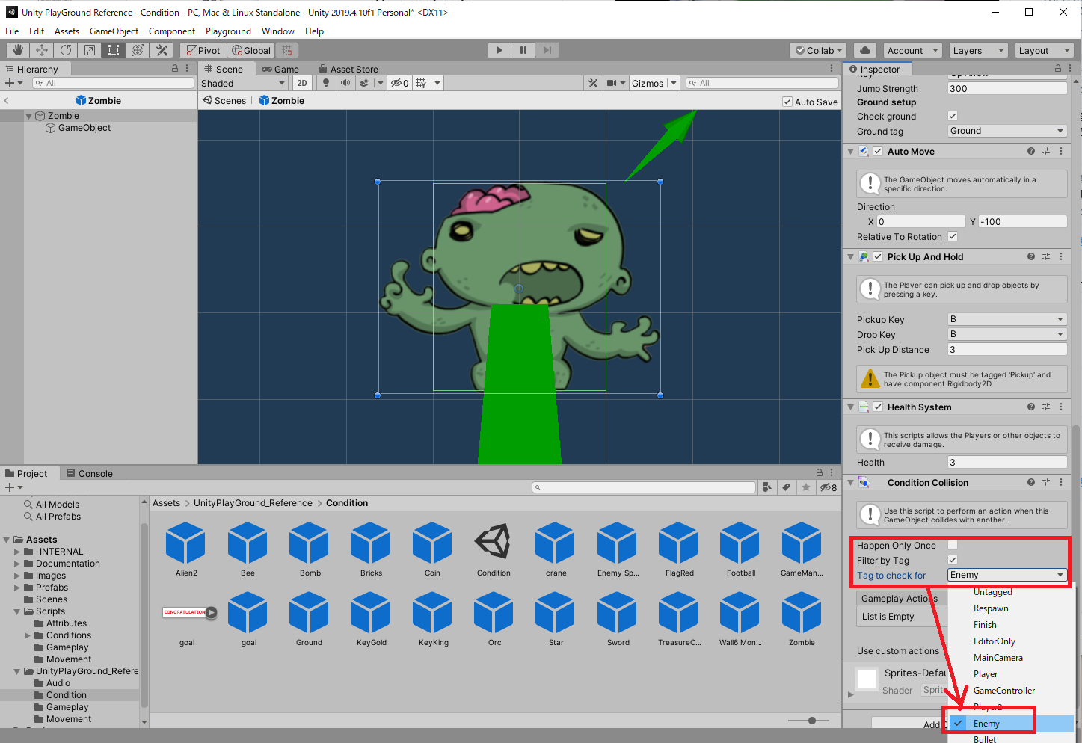Open Drop Key dropdown
Viewport: 1082px width, 743px height.
coord(1007,334)
